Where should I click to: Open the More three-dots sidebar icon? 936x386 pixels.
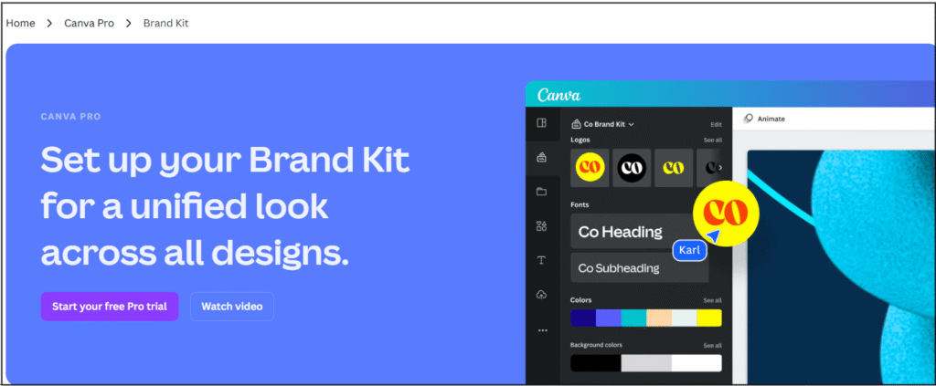click(x=542, y=329)
